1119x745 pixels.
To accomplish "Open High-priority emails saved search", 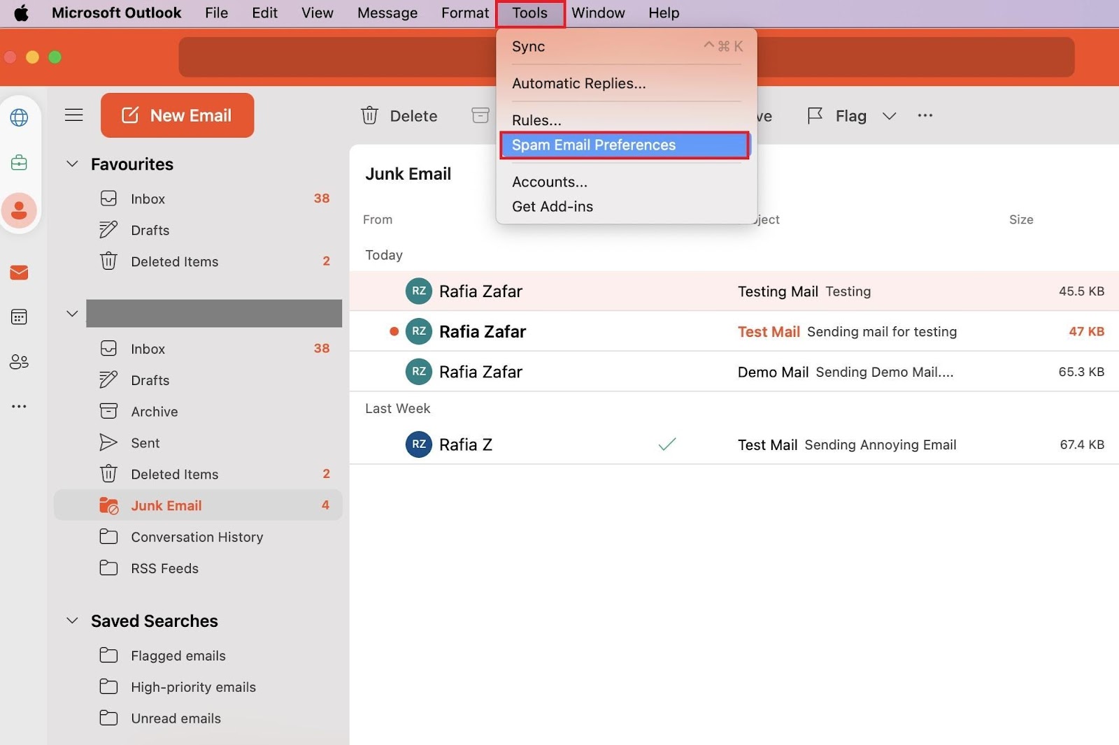I will pos(198,687).
